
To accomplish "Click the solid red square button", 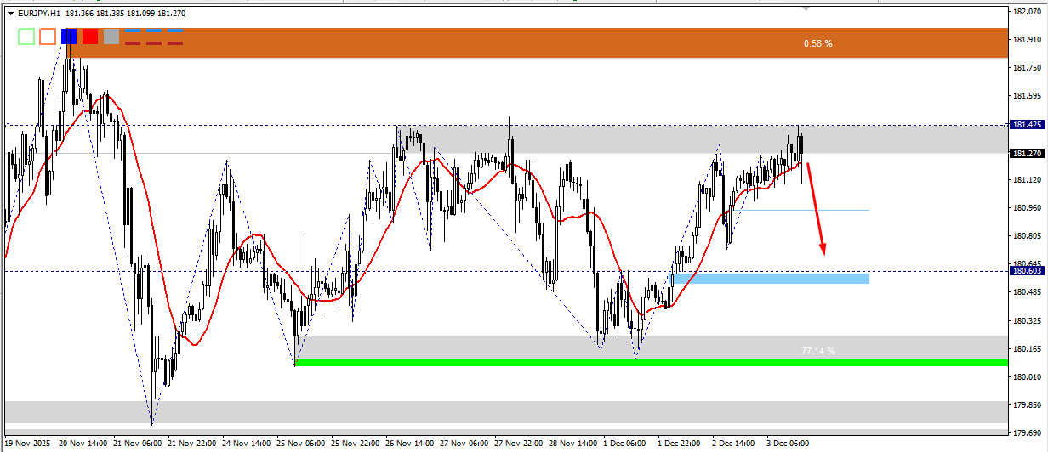I will tap(90, 37).
